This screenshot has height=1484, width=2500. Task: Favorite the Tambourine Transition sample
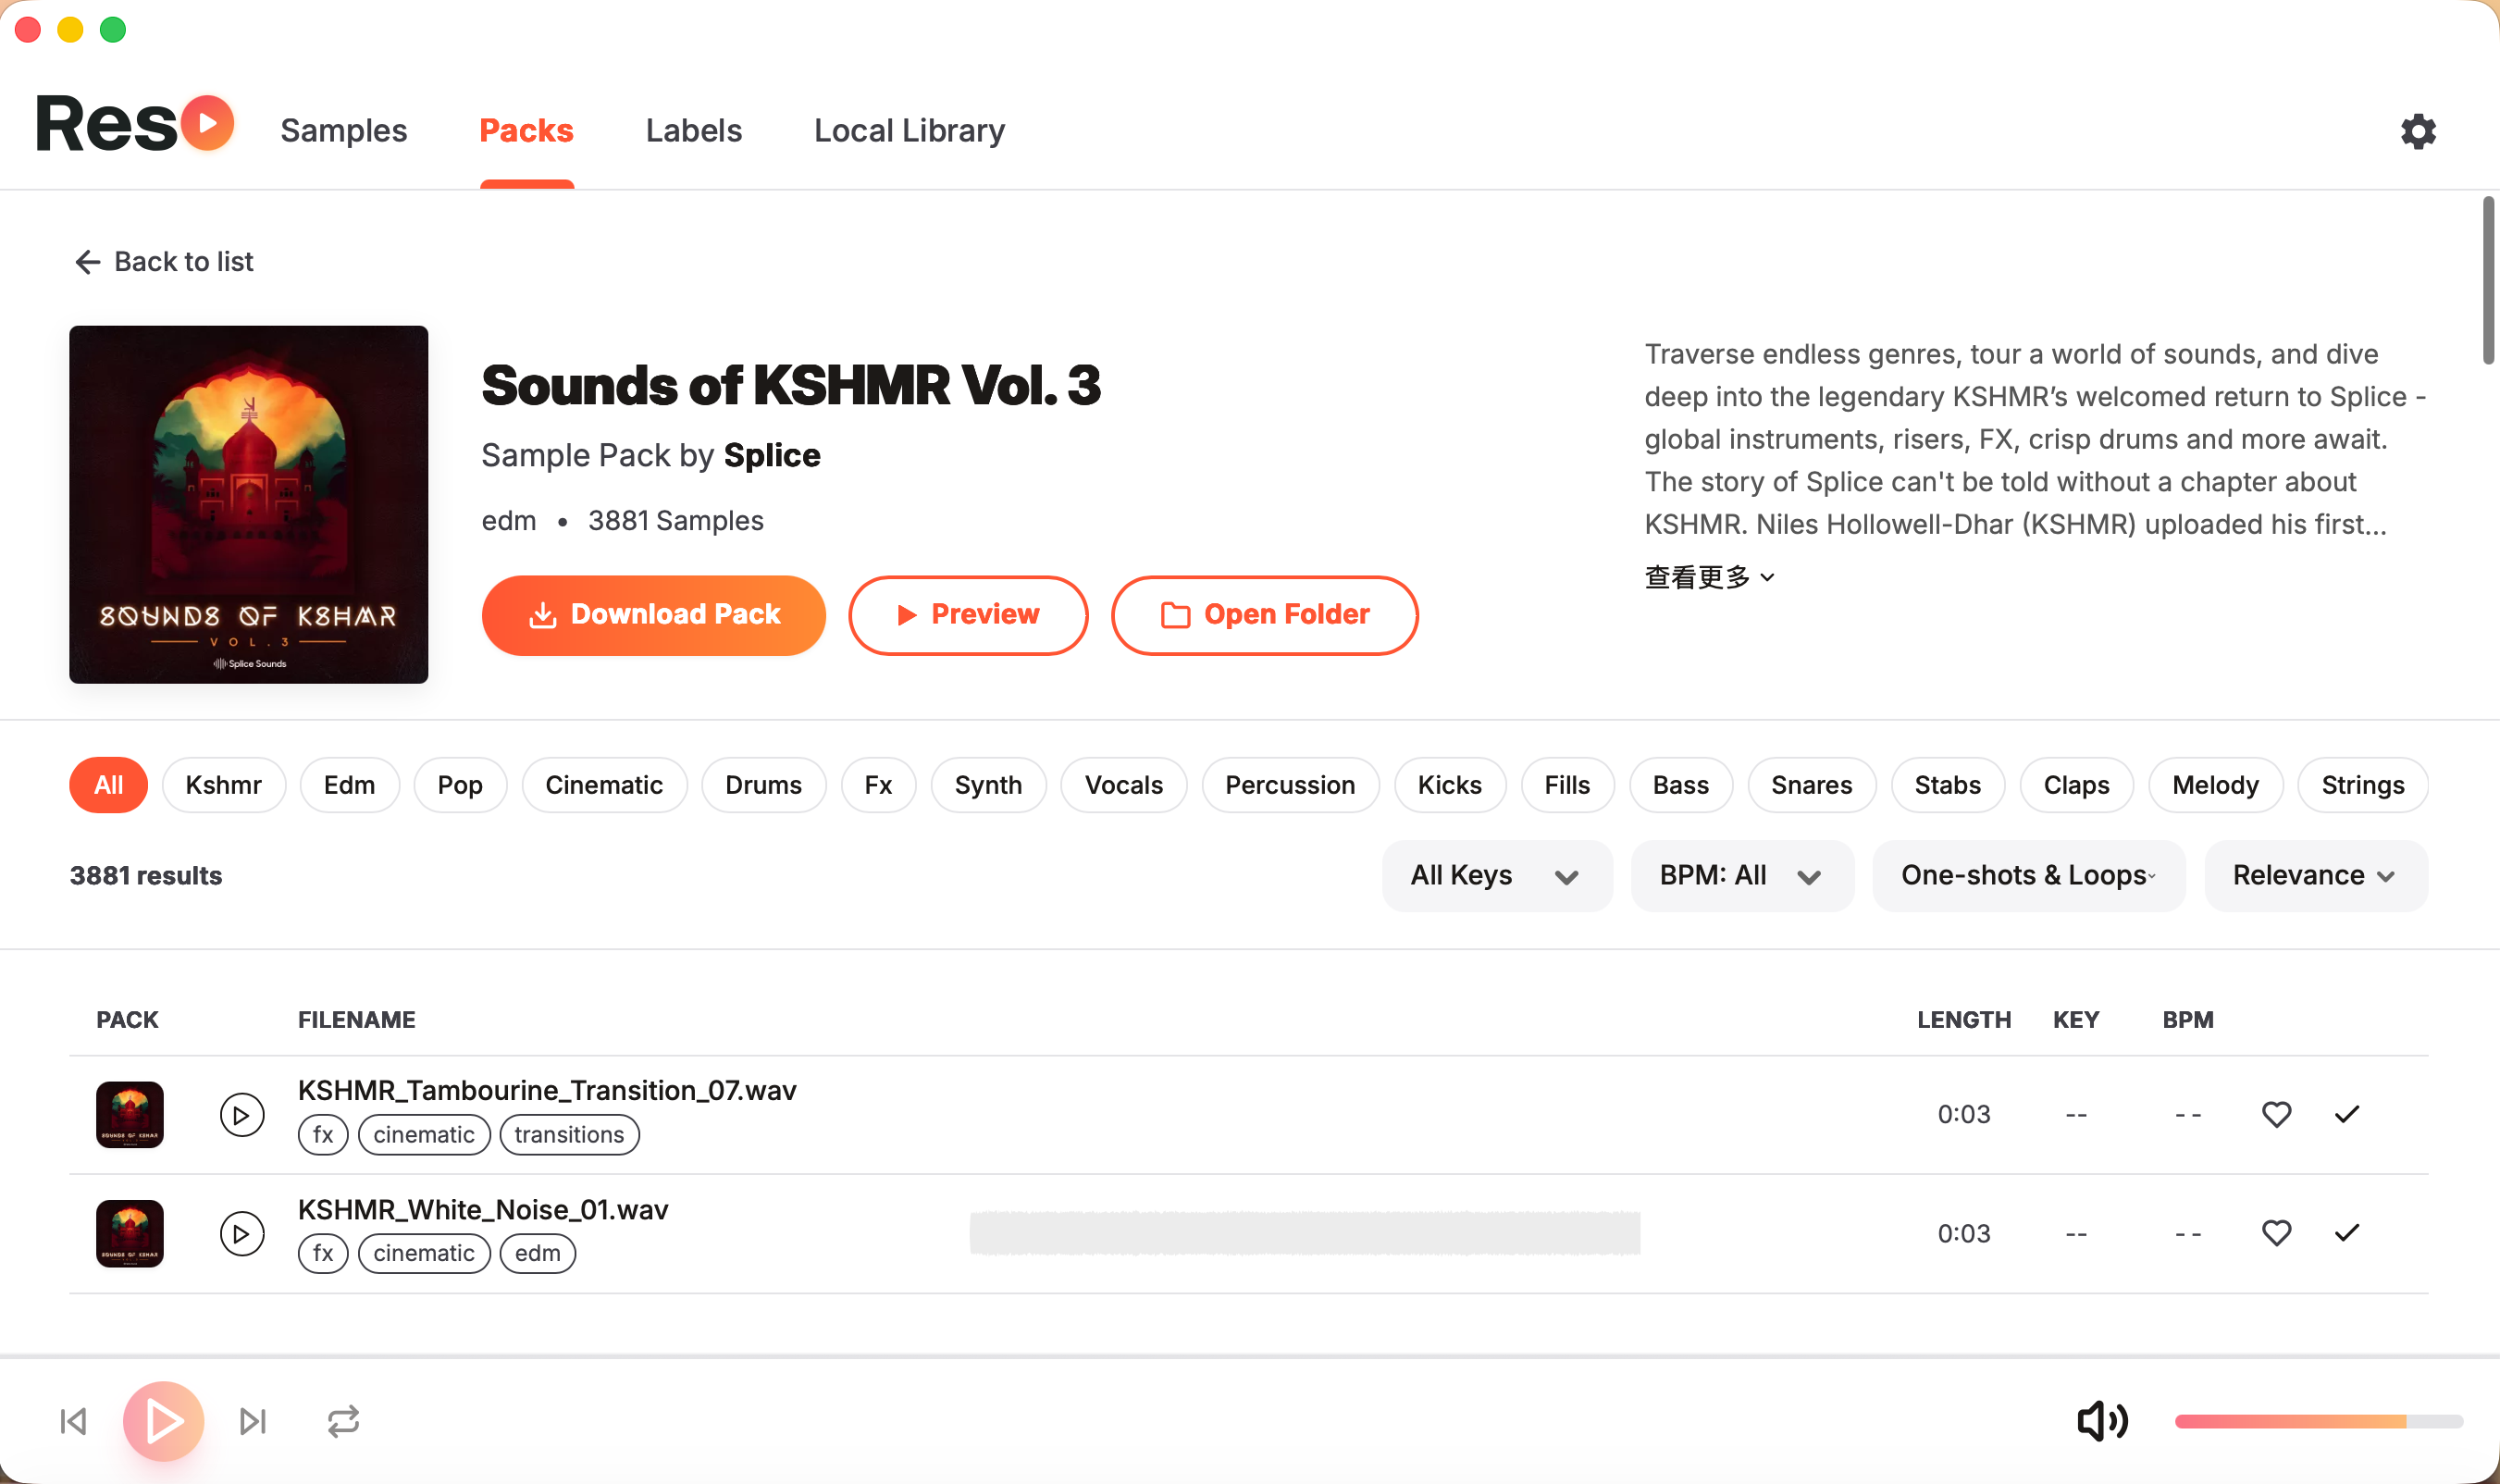[2276, 1114]
